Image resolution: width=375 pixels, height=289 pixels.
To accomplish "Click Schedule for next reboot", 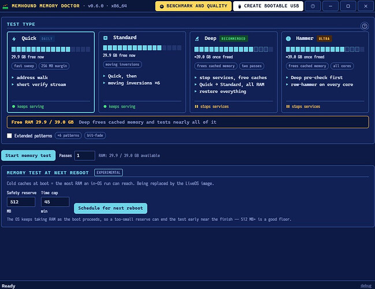I will [x=110, y=208].
